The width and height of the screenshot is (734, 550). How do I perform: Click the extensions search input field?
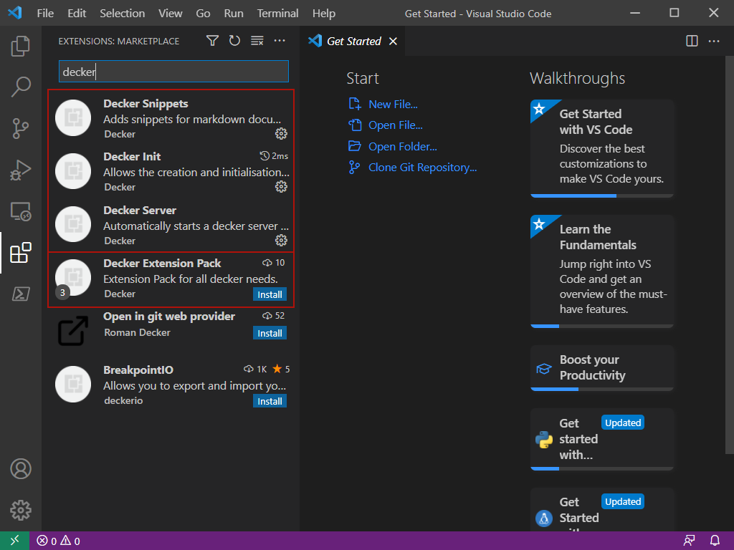click(x=173, y=72)
